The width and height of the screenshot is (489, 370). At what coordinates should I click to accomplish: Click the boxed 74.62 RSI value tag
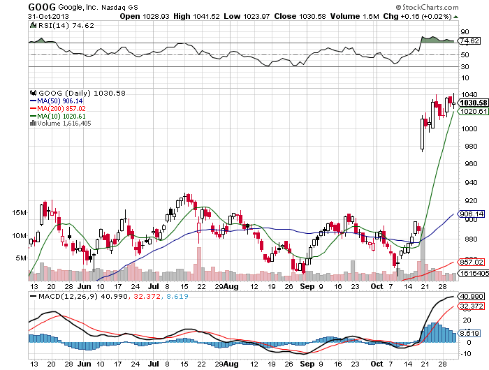pyautogui.click(x=470, y=40)
